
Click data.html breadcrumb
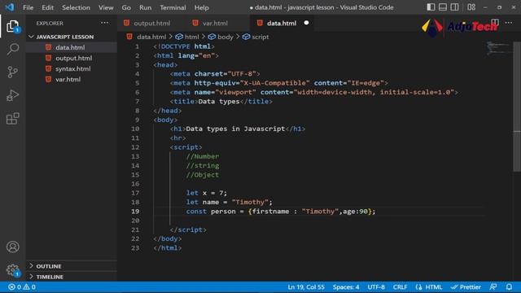(151, 37)
